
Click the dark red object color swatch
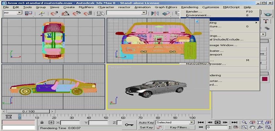click(265, 79)
